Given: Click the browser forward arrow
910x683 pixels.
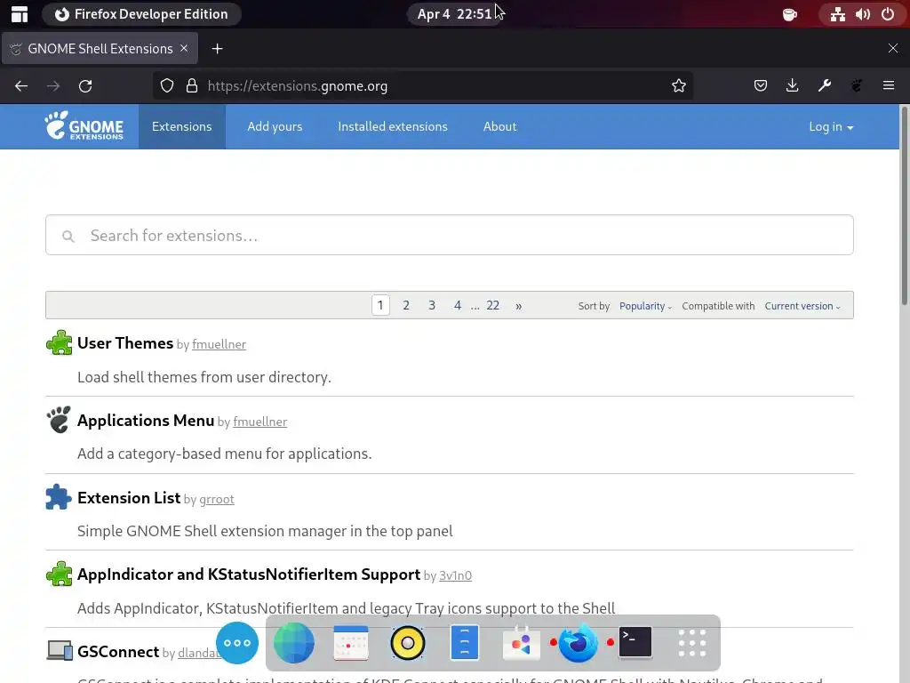Looking at the screenshot, I should pos(53,86).
